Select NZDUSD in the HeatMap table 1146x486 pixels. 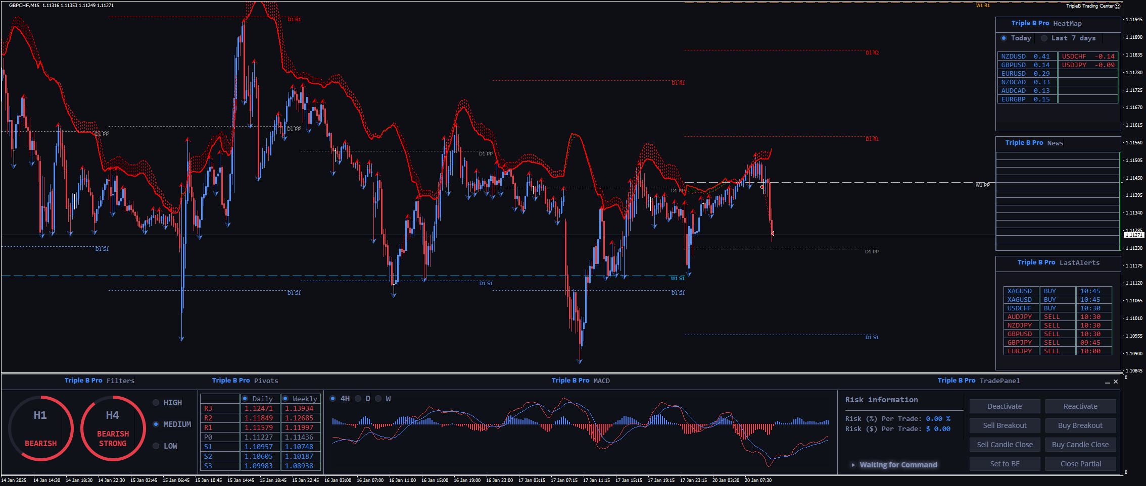coord(1014,57)
